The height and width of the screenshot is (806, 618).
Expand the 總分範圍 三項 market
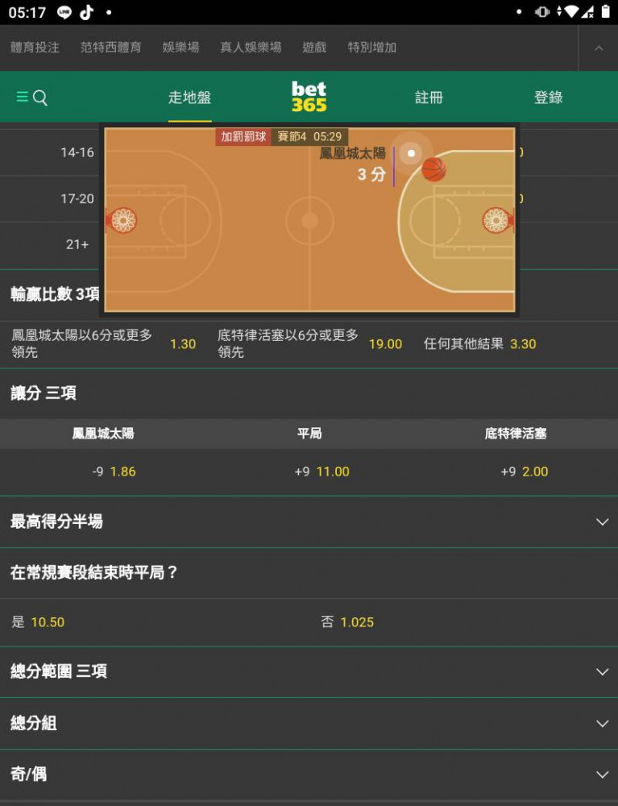(x=309, y=671)
